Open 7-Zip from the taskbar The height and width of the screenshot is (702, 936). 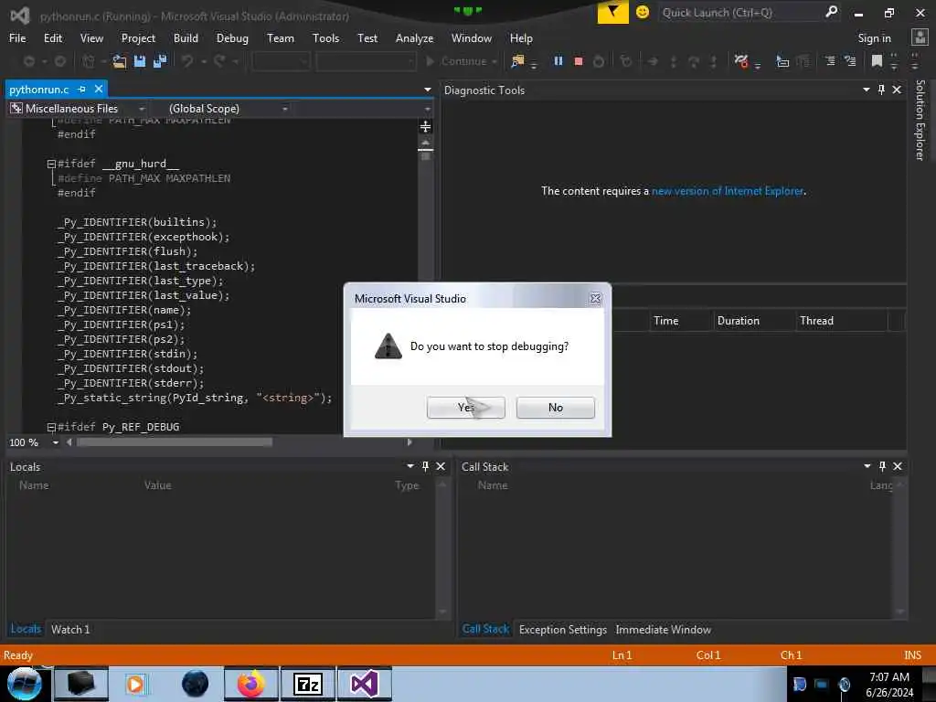(308, 684)
